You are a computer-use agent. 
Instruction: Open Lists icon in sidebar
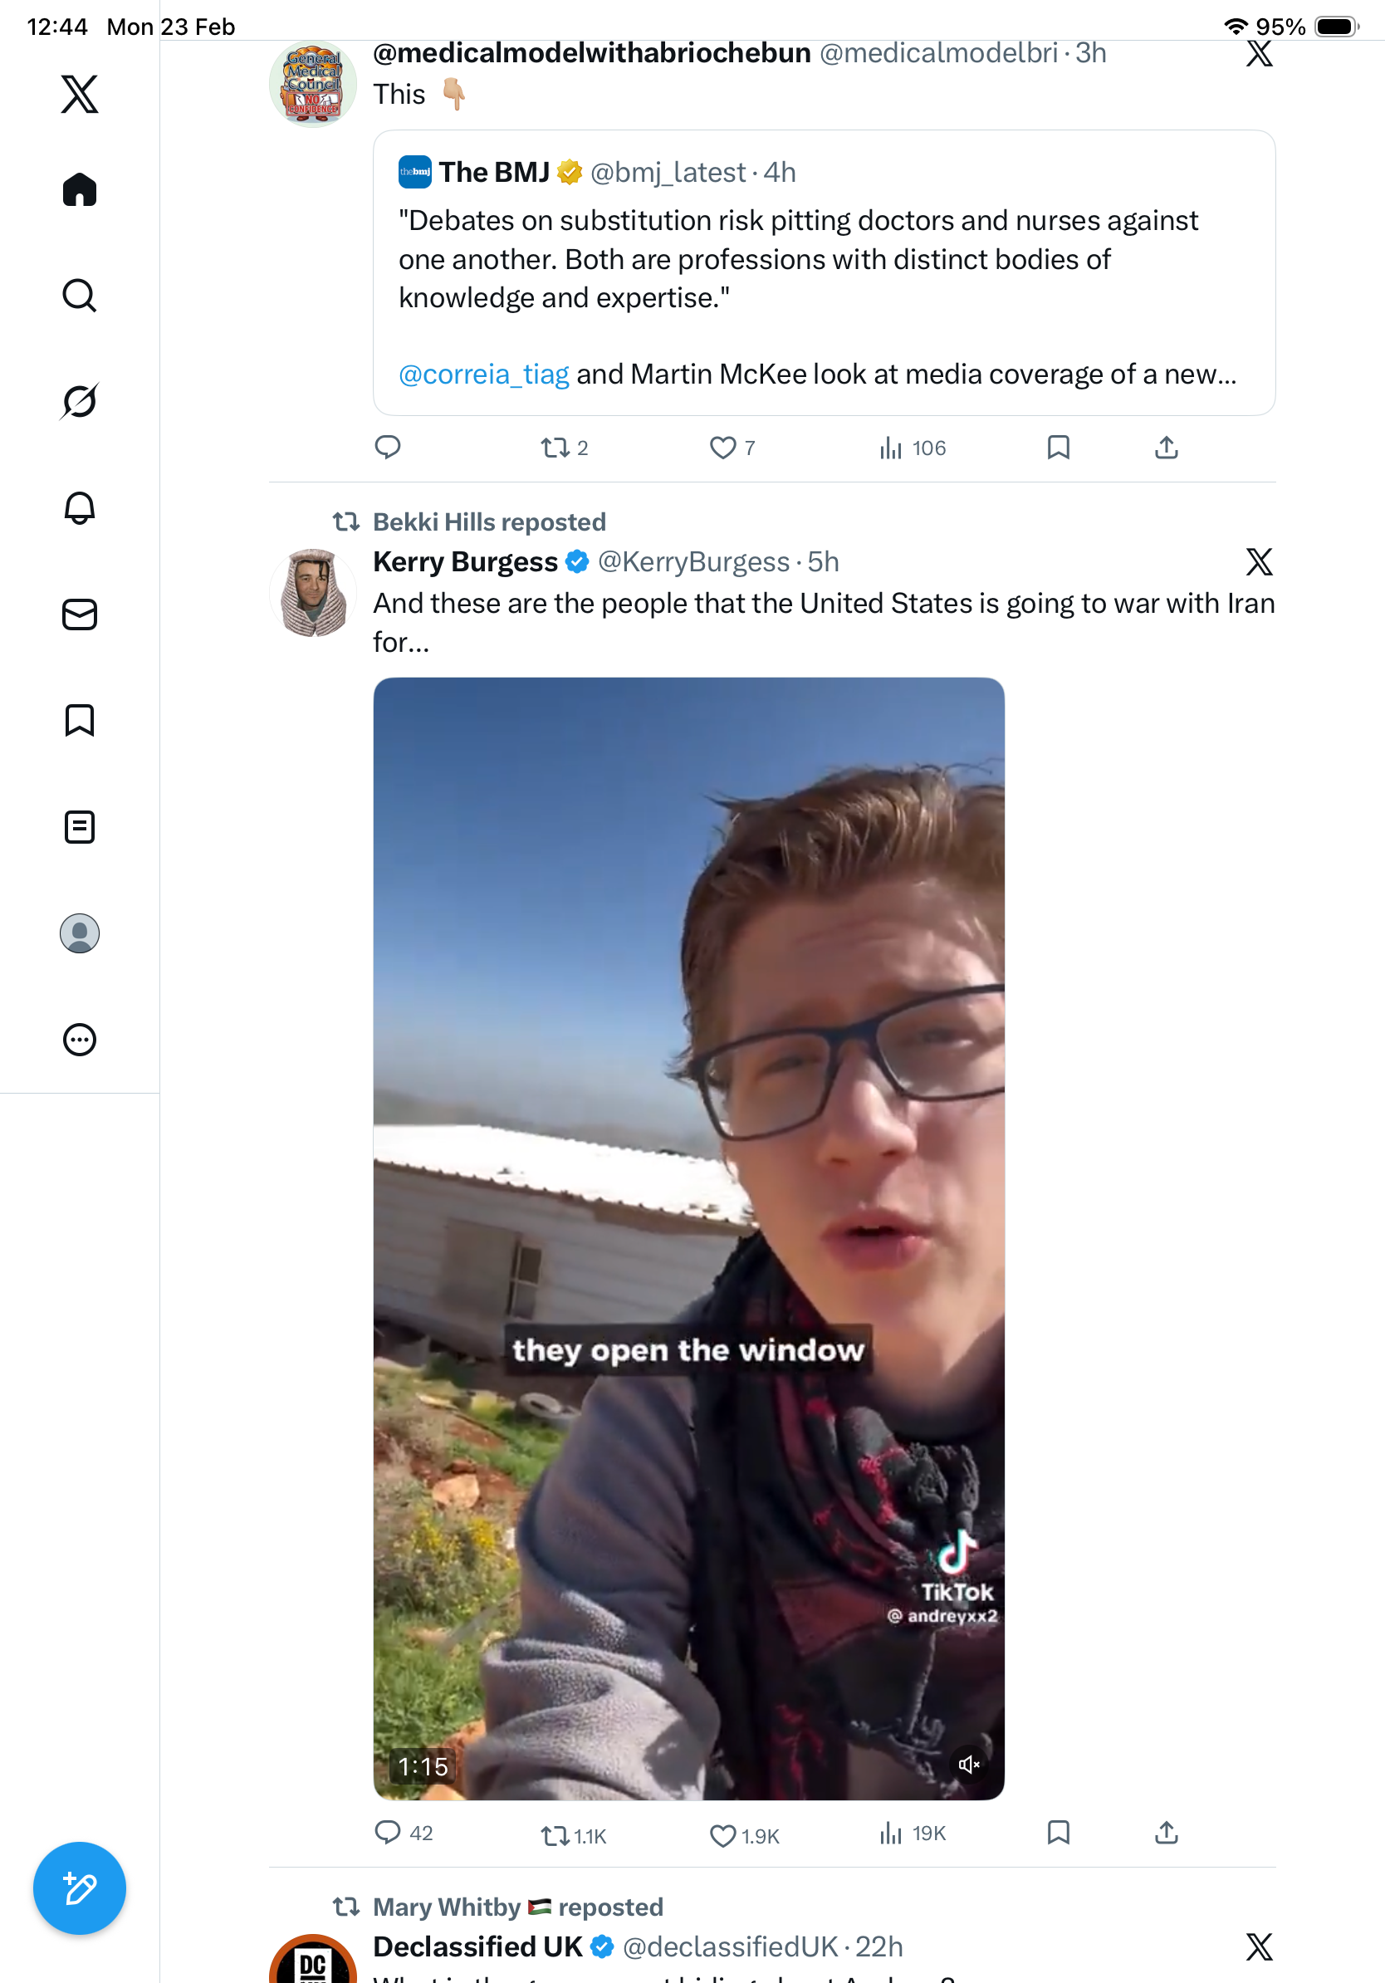click(x=80, y=826)
